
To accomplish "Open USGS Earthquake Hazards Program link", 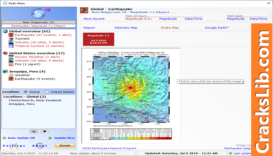I will click(109, 148).
